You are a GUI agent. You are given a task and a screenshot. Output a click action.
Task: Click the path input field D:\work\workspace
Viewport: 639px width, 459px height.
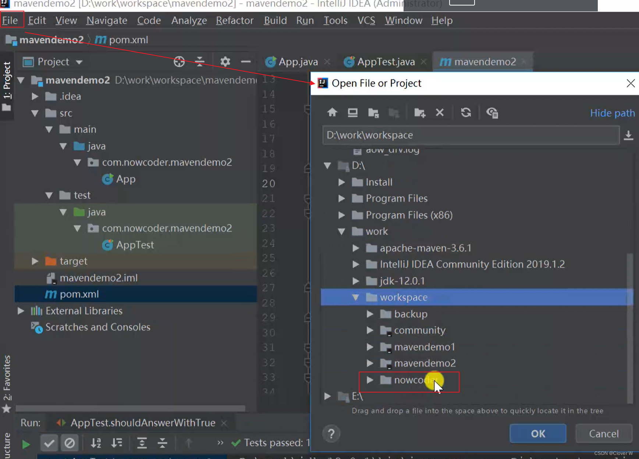point(471,135)
